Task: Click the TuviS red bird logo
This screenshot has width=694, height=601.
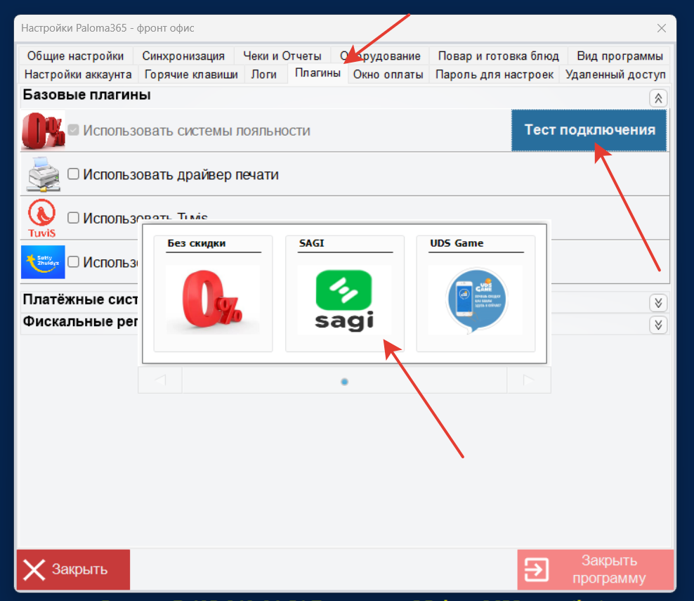Action: [42, 217]
